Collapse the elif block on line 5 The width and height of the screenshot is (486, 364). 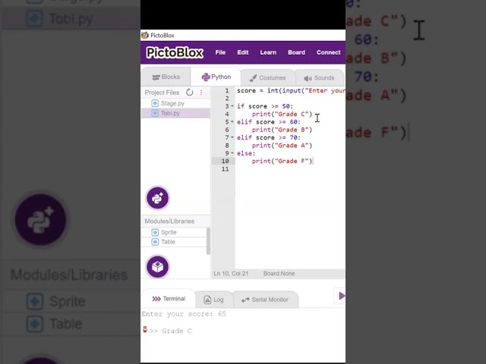click(232, 121)
